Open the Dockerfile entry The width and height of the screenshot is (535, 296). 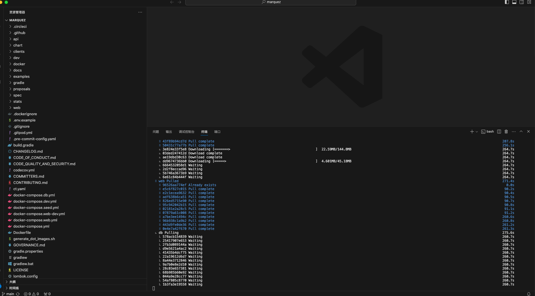pos(75,232)
